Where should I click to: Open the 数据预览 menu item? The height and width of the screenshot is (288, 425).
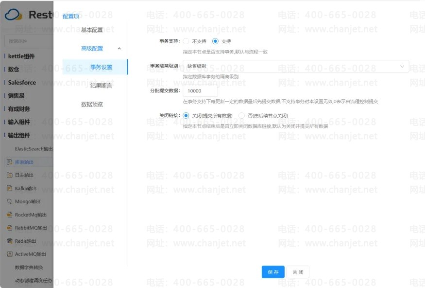click(92, 104)
